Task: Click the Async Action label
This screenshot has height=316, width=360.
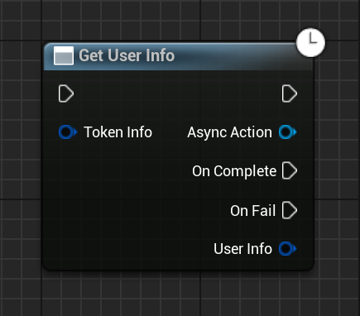Action: pyautogui.click(x=229, y=132)
